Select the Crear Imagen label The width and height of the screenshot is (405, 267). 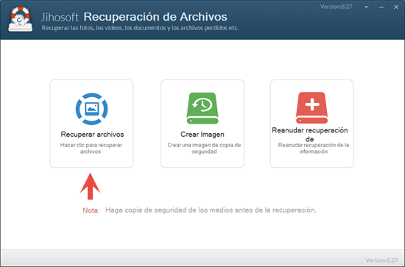tap(202, 135)
